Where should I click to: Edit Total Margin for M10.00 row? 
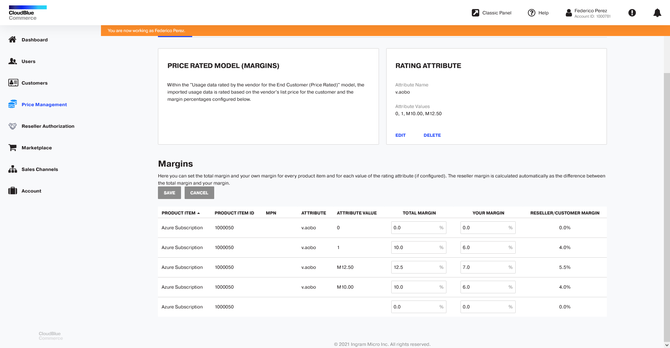(419, 287)
